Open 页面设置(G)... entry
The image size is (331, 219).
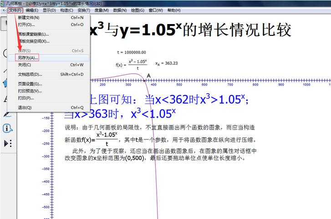[x=49, y=84]
